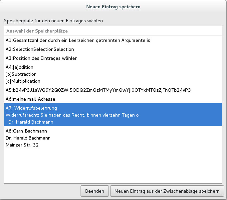Click the empty list area below A8

pyautogui.click(x=113, y=166)
